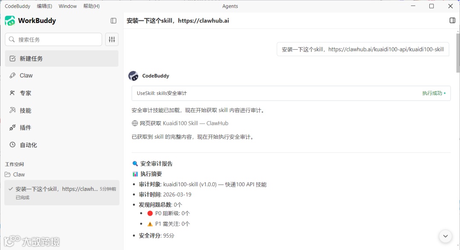460x250 pixels.
Task: Click the P0 阻断级 line
Action: [x=169, y=213]
